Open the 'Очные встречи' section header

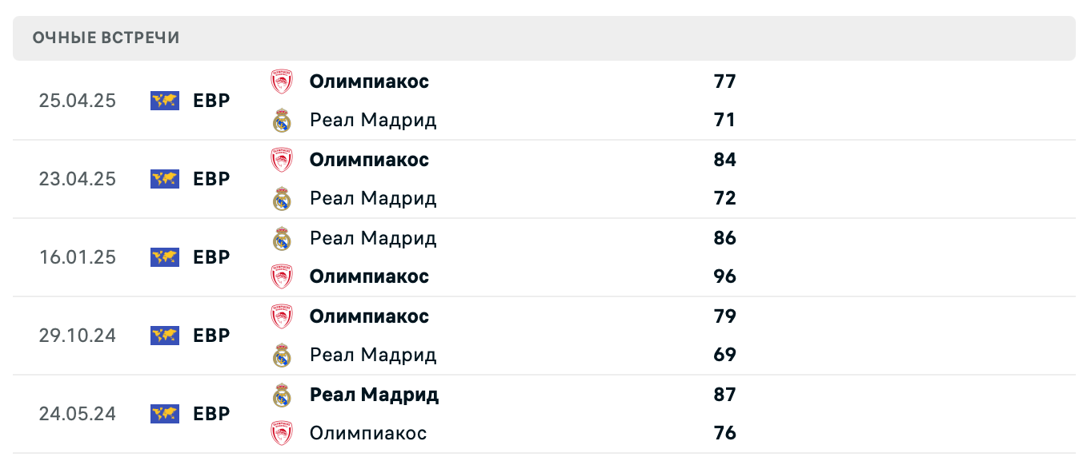[106, 38]
